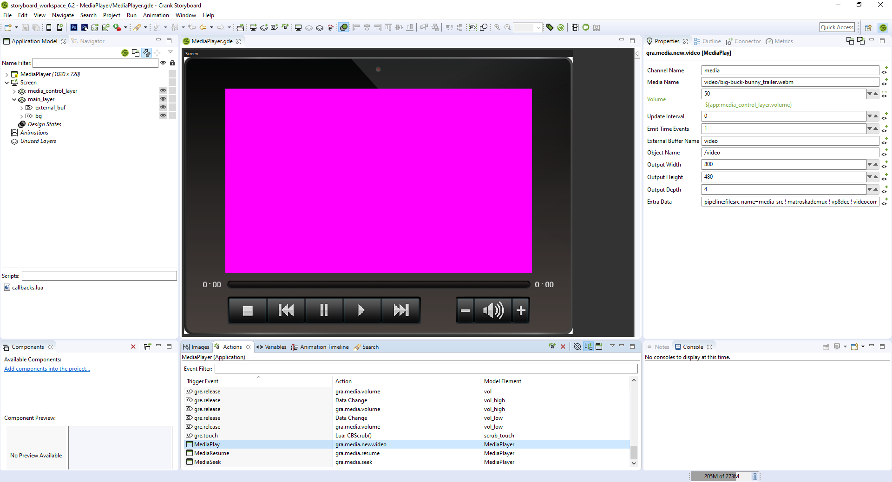Click the green Storyboard refresh icon in Application Model
This screenshot has height=482, width=892.
pos(125,53)
